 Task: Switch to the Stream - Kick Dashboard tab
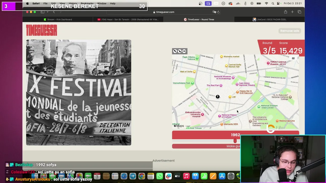click(x=58, y=19)
